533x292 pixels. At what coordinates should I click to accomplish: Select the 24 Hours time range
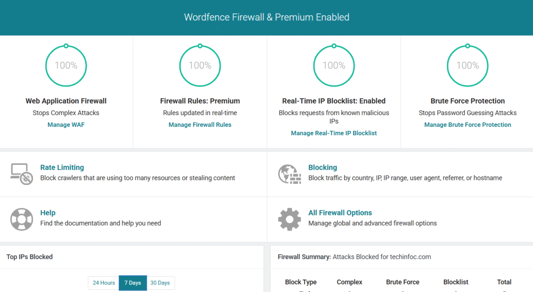pos(104,283)
